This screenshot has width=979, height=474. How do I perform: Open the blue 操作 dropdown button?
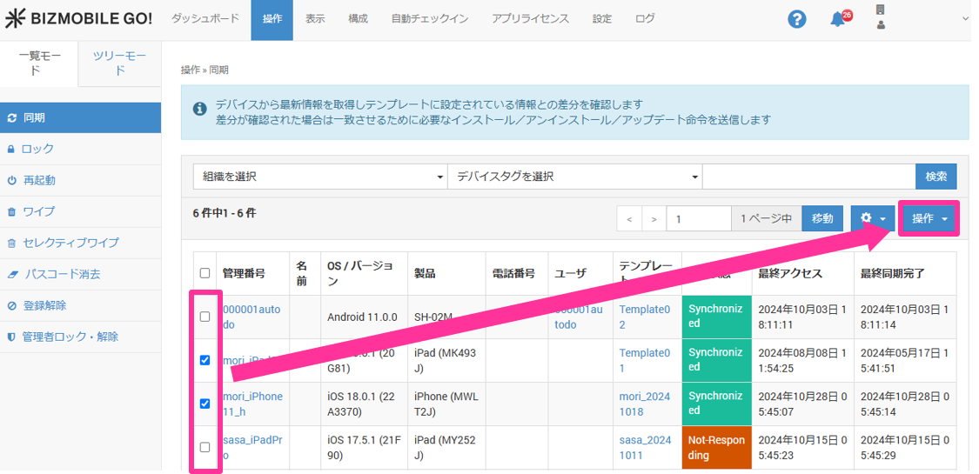[x=928, y=219]
